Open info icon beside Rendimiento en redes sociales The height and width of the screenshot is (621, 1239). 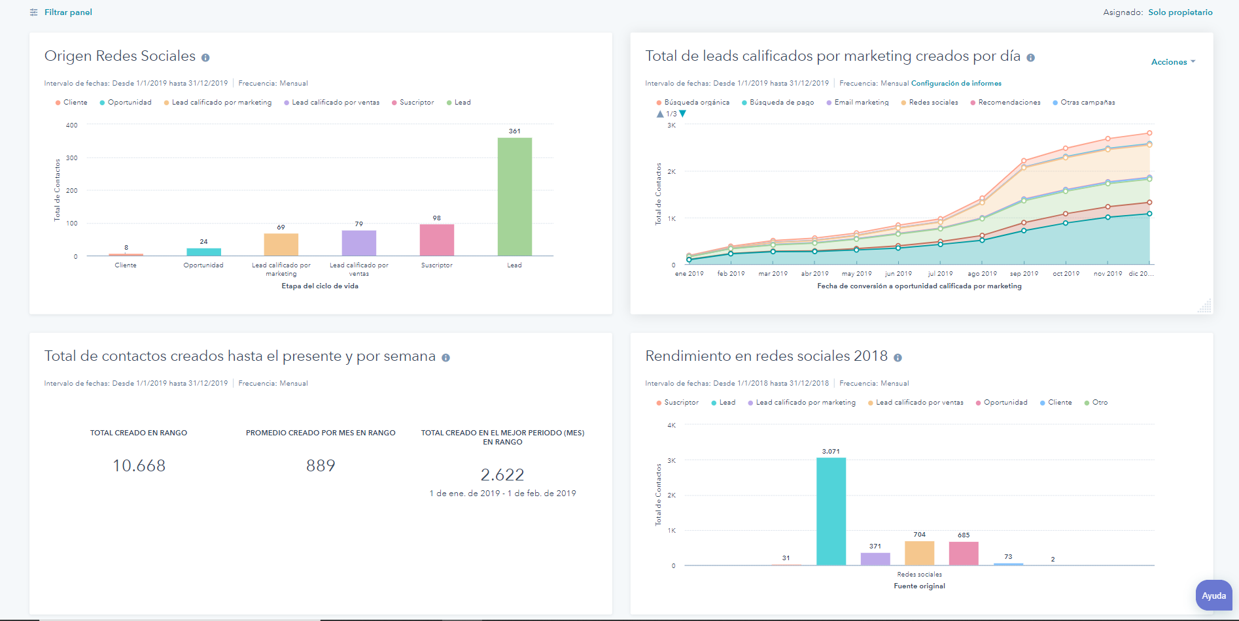pos(898,358)
